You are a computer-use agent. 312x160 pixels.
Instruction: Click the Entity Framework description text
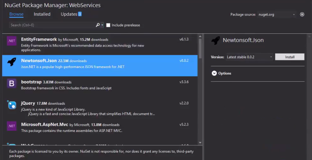click(x=83, y=48)
